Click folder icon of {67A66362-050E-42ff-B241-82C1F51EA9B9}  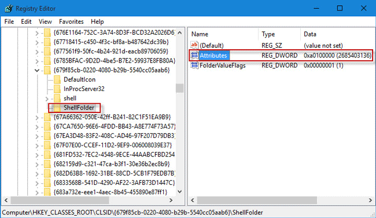point(47,117)
